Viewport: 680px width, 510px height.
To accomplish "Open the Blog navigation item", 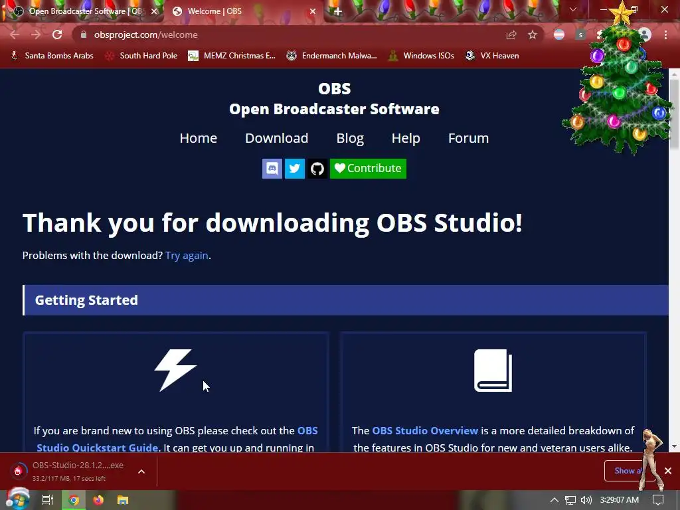I will pyautogui.click(x=350, y=138).
